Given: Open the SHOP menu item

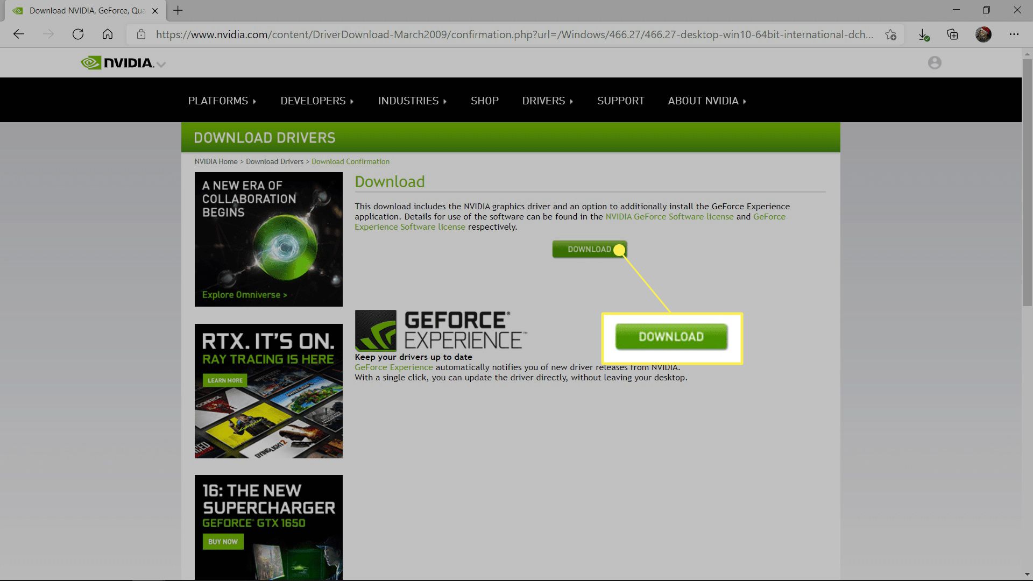Looking at the screenshot, I should coord(484,101).
